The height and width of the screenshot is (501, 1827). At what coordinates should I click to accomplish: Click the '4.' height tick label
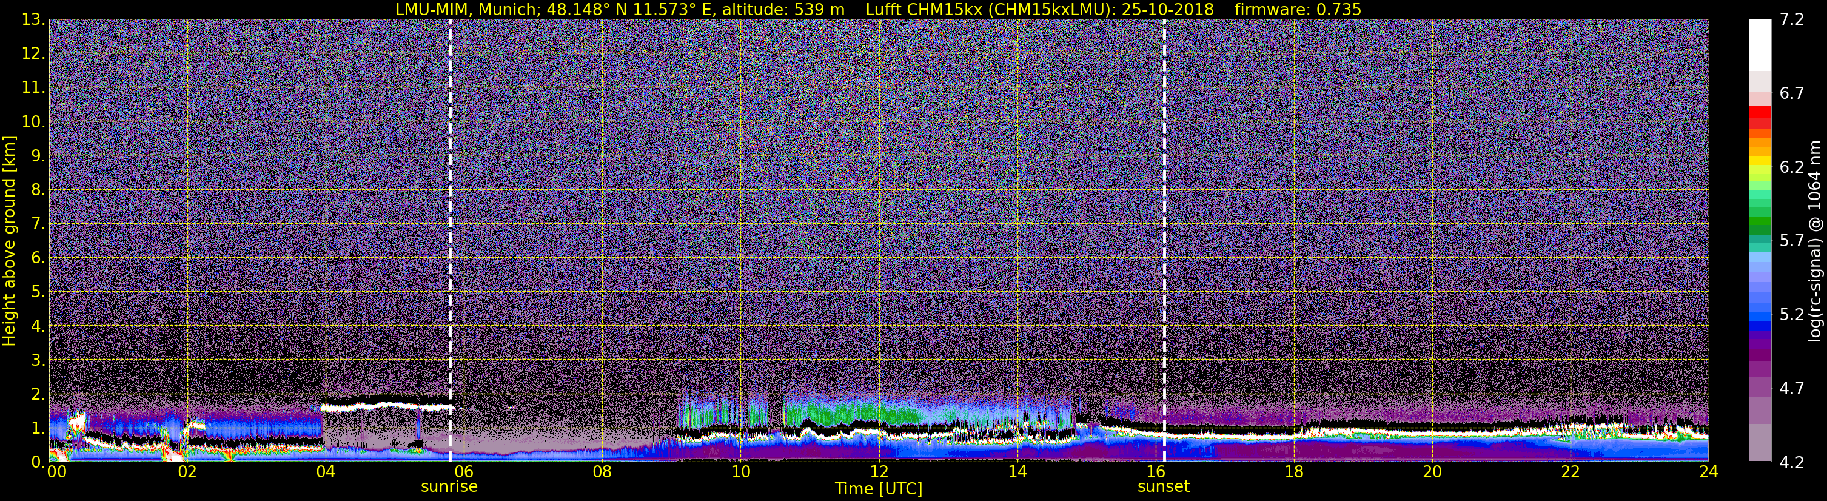coord(38,326)
